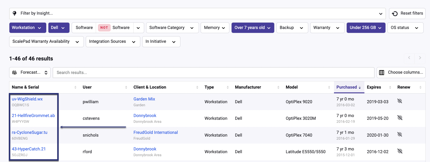430x162 pixels.
Task: Click the Expires column header
Action: 374,87
